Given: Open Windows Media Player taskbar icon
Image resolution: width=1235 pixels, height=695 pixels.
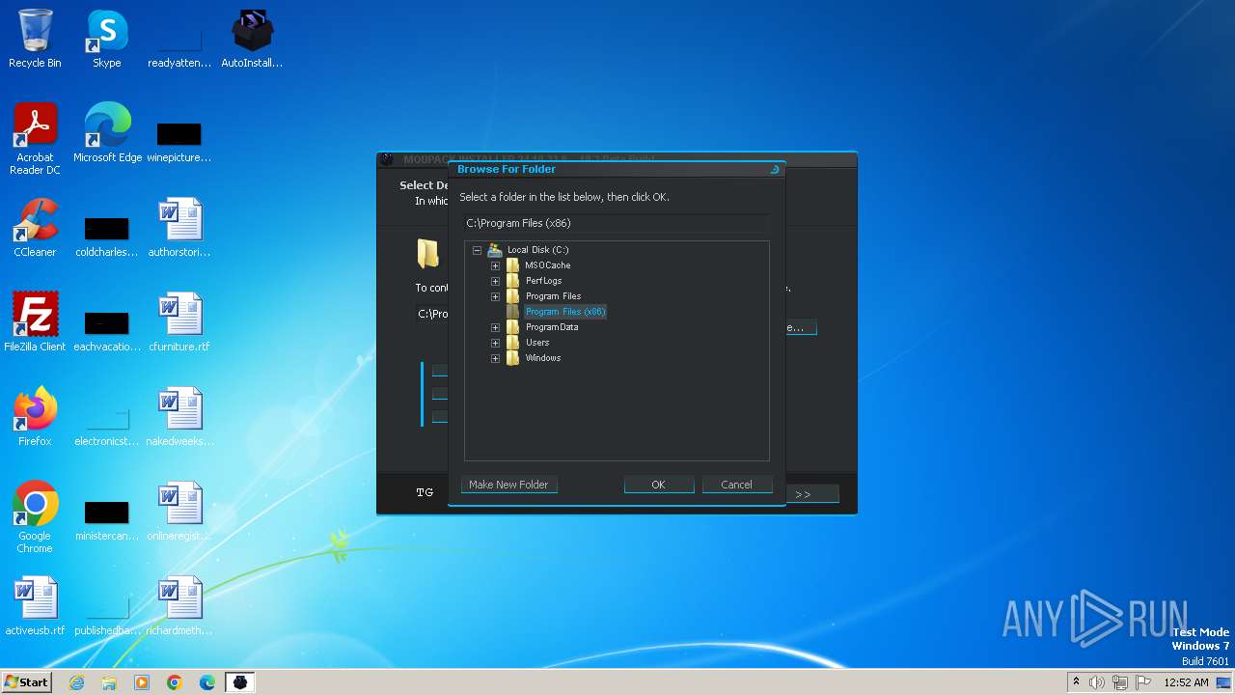Looking at the screenshot, I should tap(142, 682).
